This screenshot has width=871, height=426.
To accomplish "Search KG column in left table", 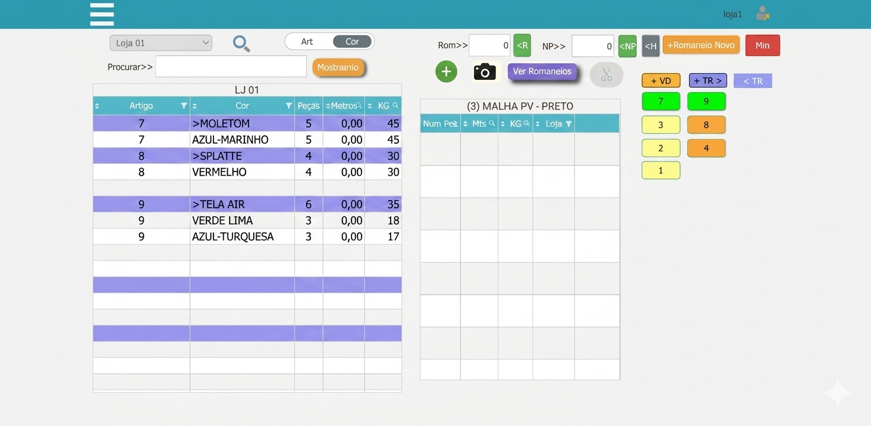I will click(395, 106).
